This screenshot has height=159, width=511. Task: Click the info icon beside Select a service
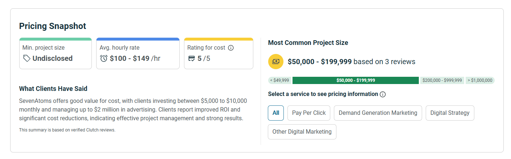383,94
